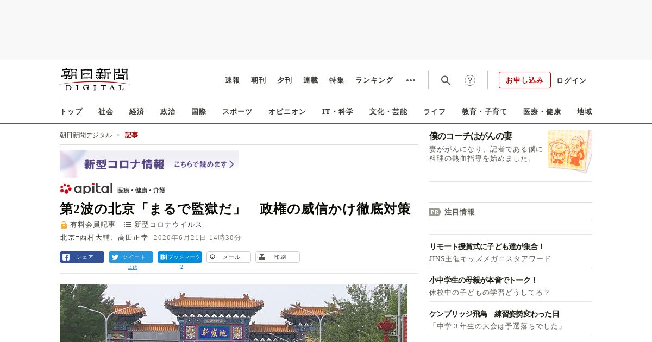
Task: Open リモート授賞式に子ども達が集合！ link
Action: click(x=487, y=246)
